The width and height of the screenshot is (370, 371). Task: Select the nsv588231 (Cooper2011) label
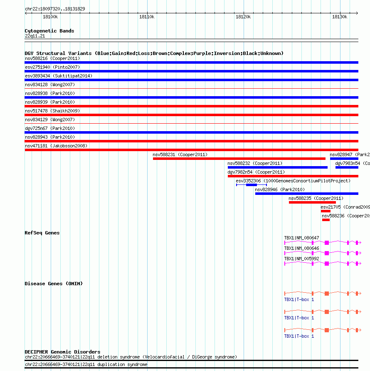click(x=180, y=155)
